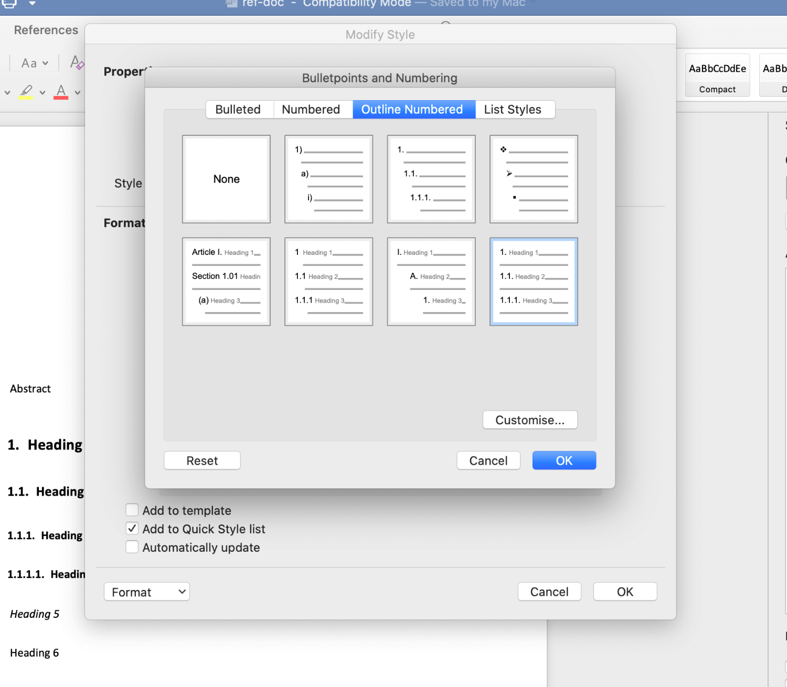Uncheck Add to Quick Style list
This screenshot has width=787, height=687.
pyautogui.click(x=132, y=529)
